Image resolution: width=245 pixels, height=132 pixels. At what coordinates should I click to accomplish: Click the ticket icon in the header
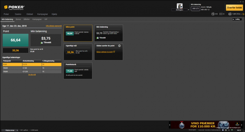(x=221, y=14)
